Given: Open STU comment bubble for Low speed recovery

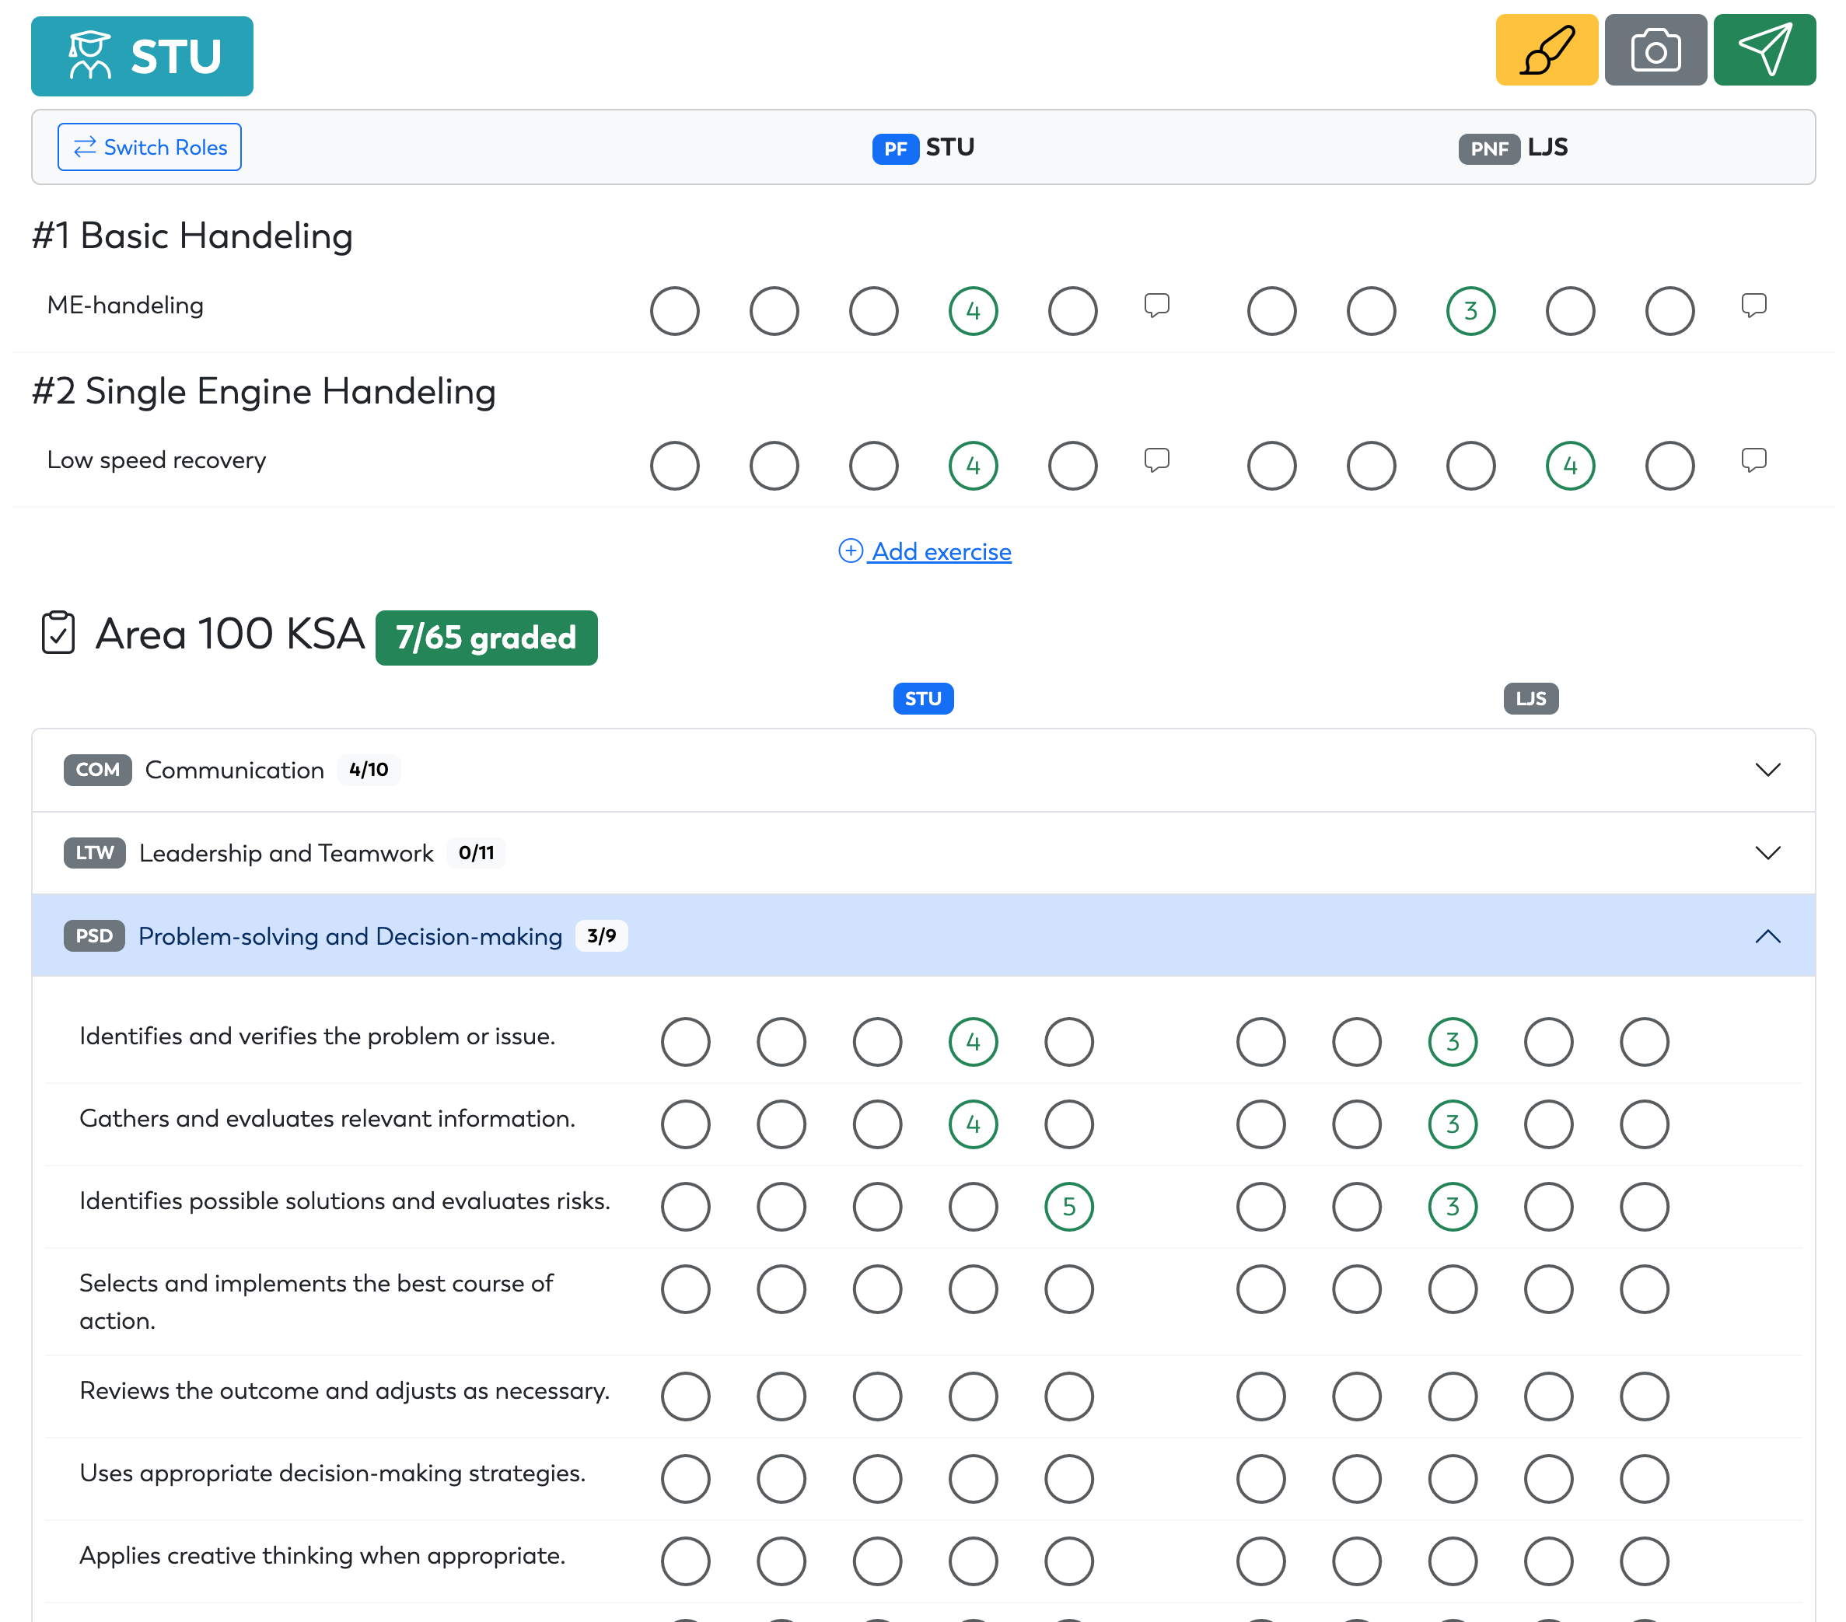Looking at the screenshot, I should 1157,460.
